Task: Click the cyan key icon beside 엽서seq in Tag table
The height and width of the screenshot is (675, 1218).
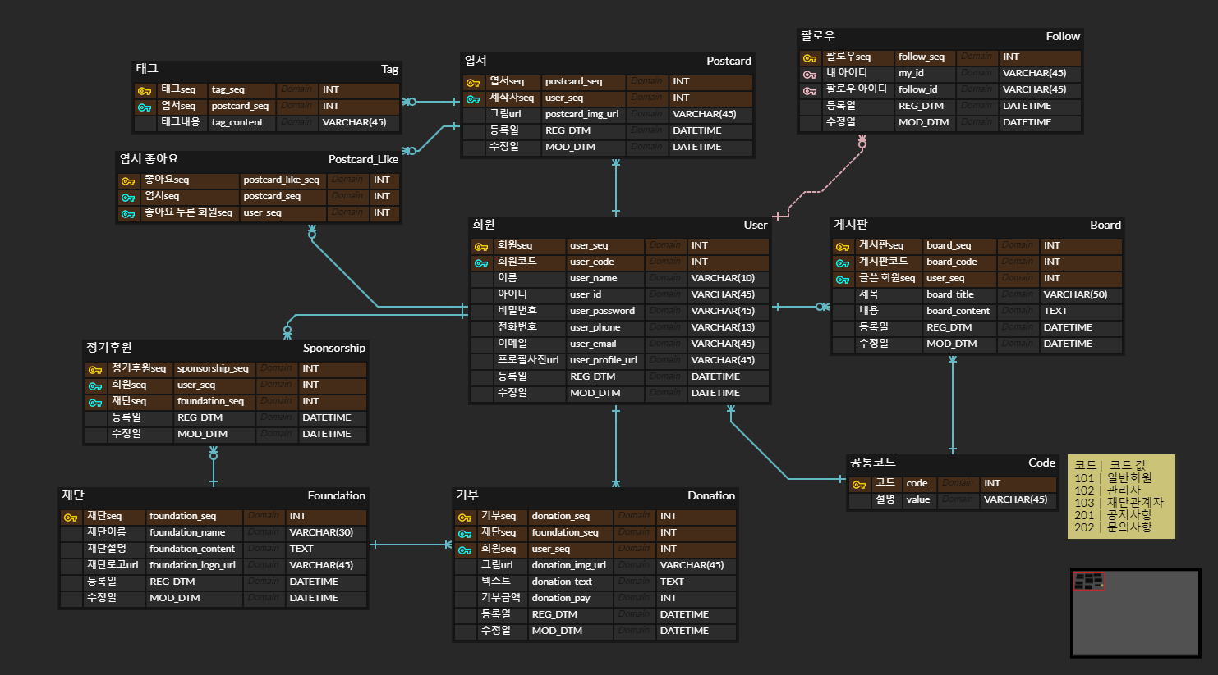Action: tap(145, 107)
